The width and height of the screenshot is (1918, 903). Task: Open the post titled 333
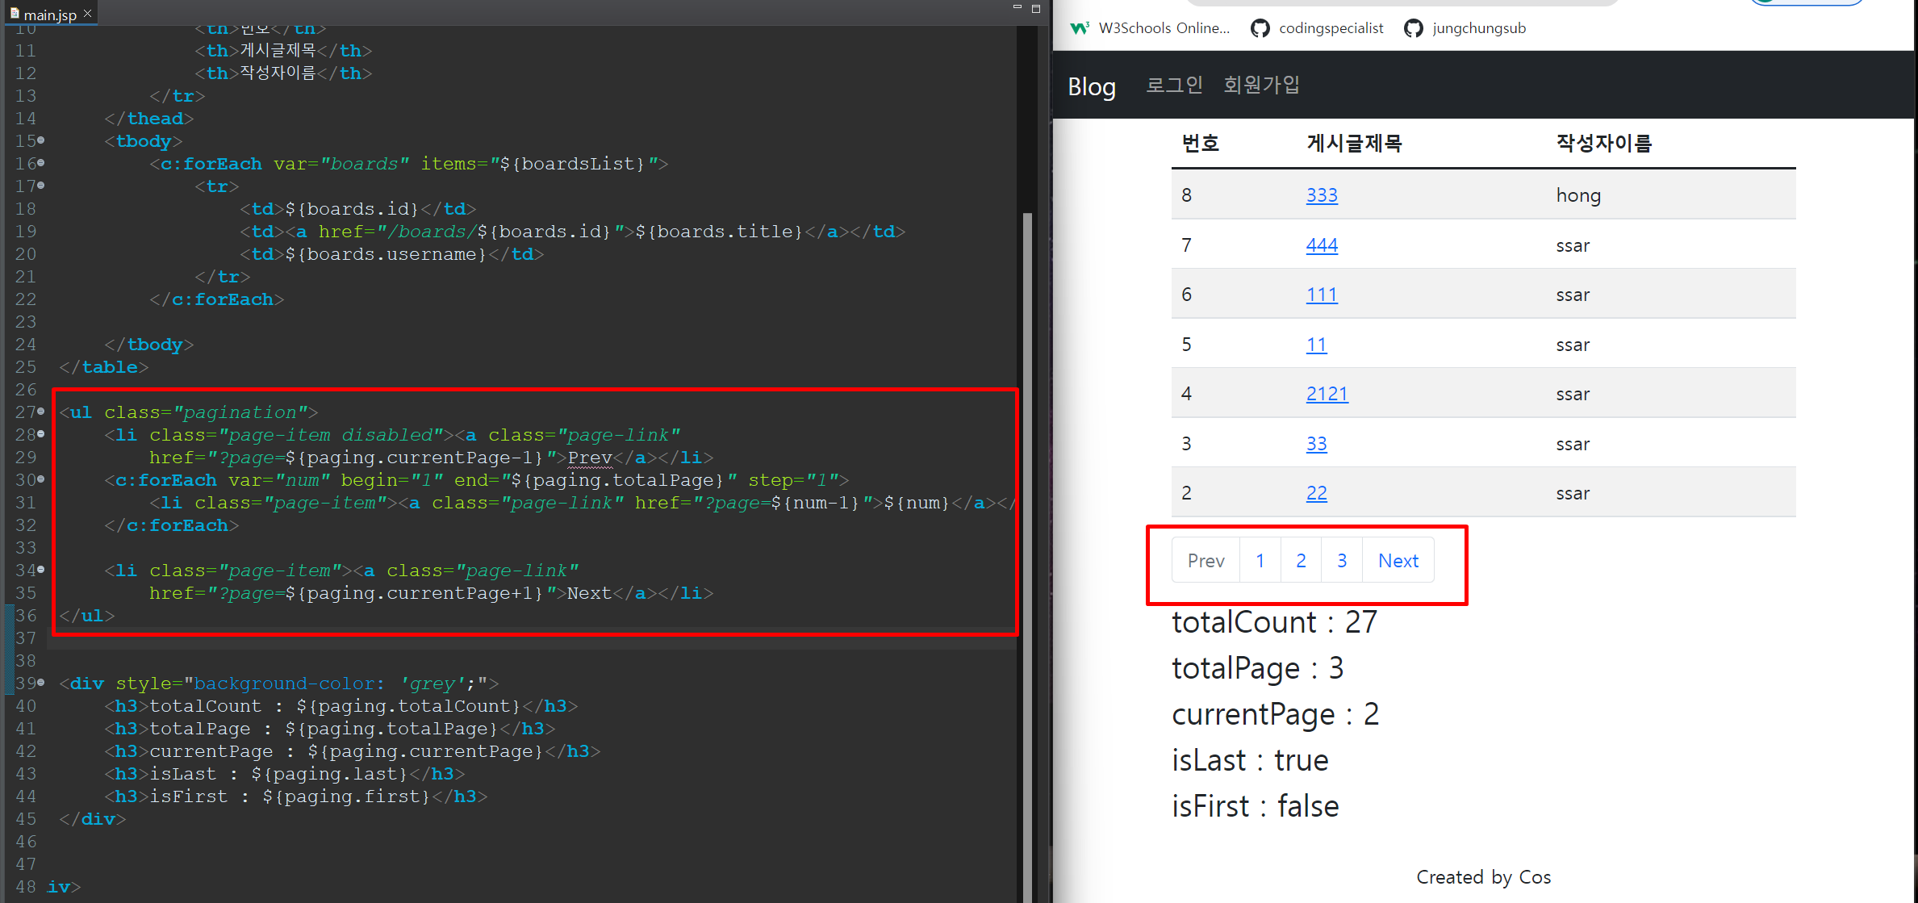[x=1322, y=195]
